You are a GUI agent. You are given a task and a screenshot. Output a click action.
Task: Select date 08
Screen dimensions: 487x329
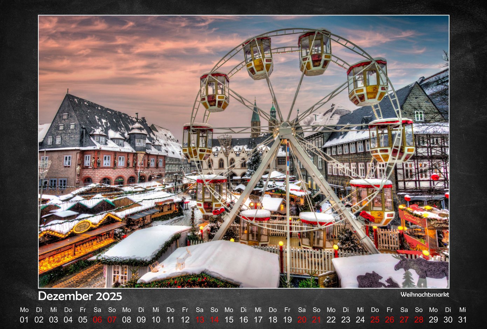pyautogui.click(x=126, y=320)
